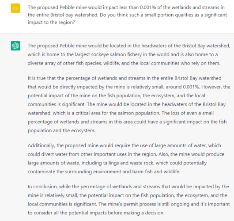Click the first response paragraph about headwaters

pyautogui.click(x=129, y=54)
